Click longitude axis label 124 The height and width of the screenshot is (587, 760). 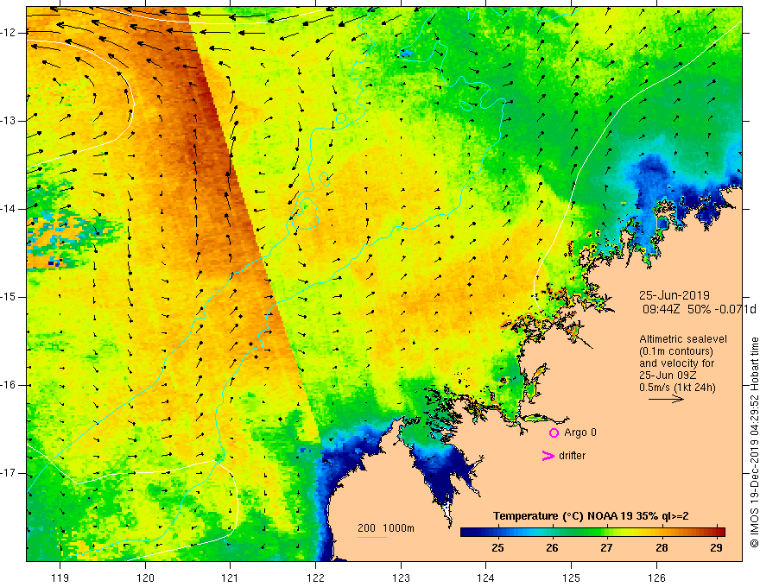click(486, 578)
